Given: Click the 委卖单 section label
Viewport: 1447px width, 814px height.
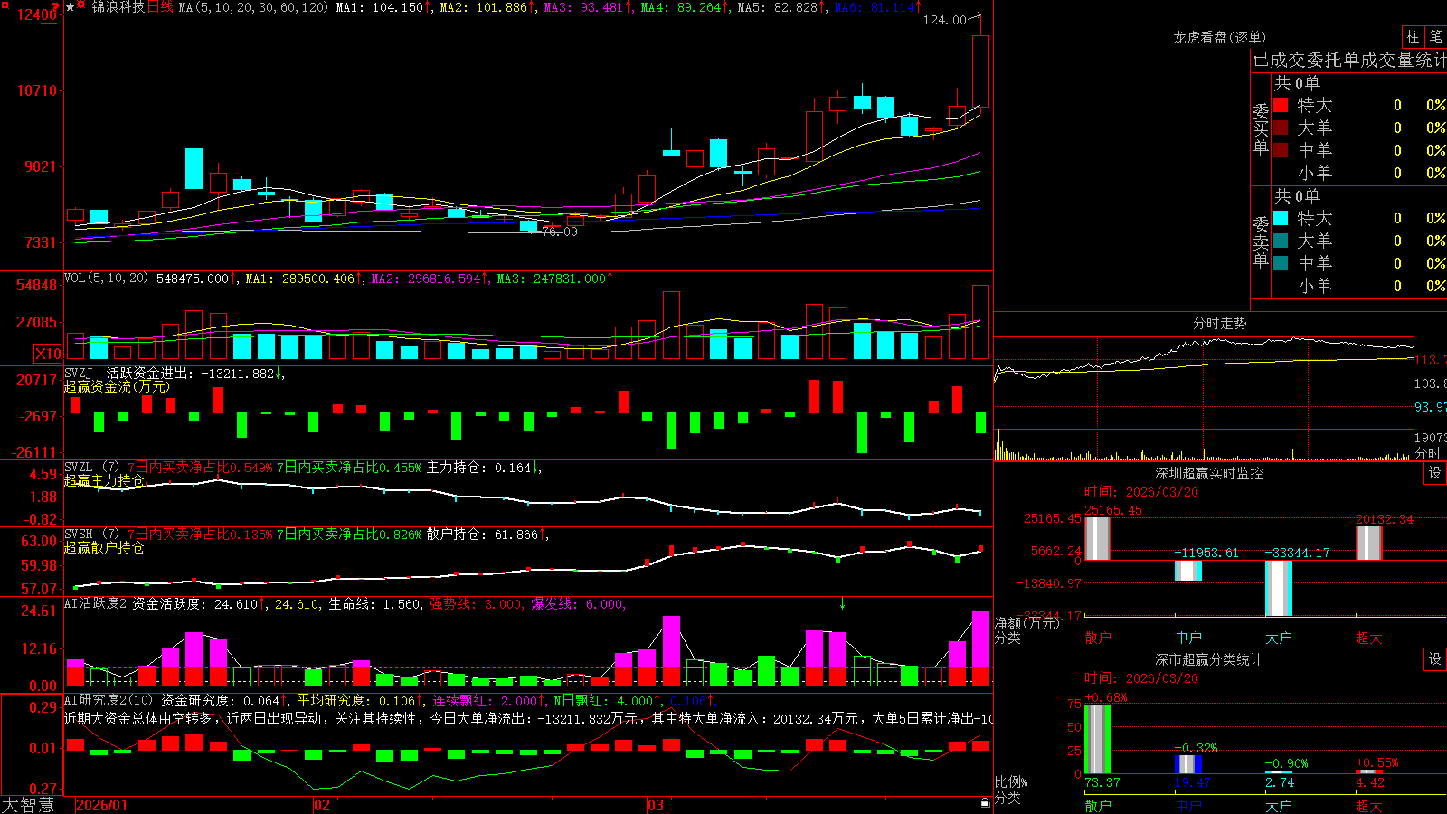Looking at the screenshot, I should pyautogui.click(x=1261, y=241).
